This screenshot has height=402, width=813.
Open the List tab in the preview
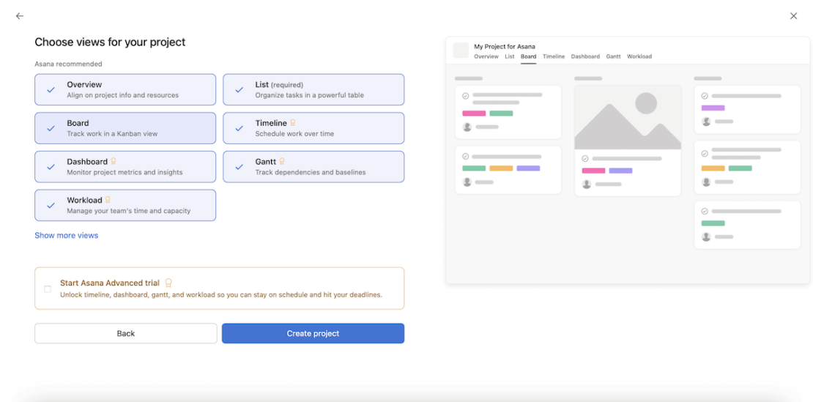tap(510, 56)
